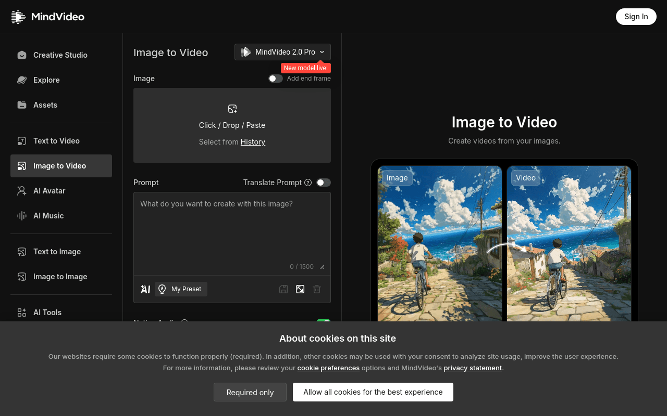This screenshot has width=667, height=416.
Task: Open Image to Image page
Action: pyautogui.click(x=61, y=277)
